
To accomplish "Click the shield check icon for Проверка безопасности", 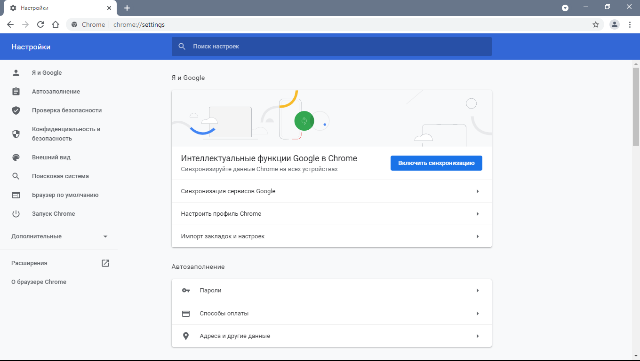I will click(x=16, y=110).
